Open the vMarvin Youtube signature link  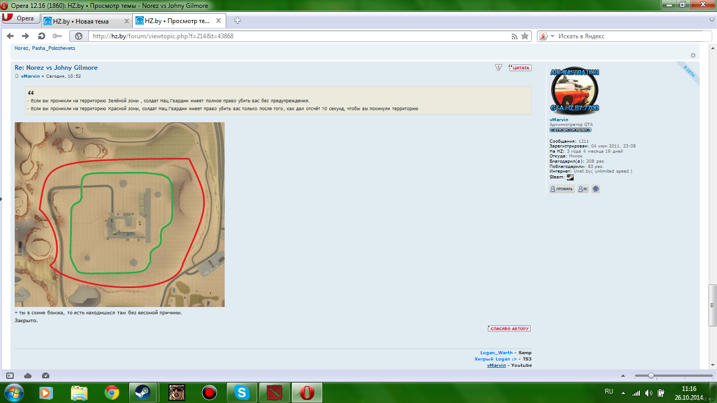[x=497, y=365]
